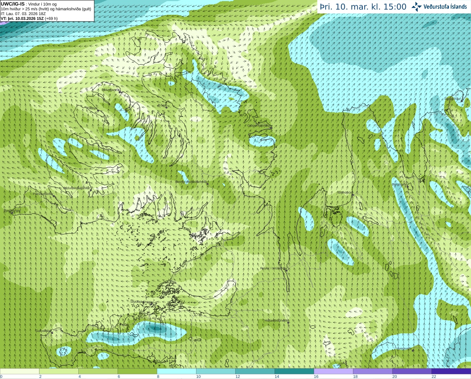Click the 'IT: Lau. 07. 03. 2026 18Z' line
471x379 pixels.
[23, 14]
